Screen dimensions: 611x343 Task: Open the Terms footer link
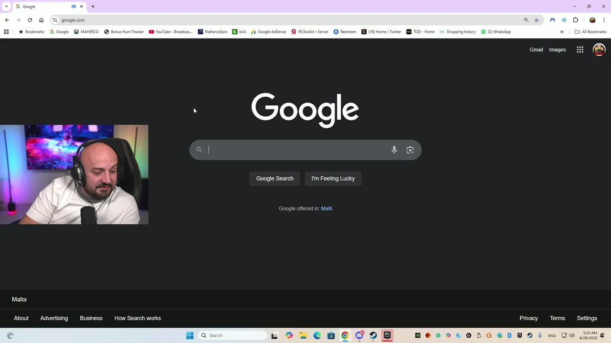coord(557,318)
